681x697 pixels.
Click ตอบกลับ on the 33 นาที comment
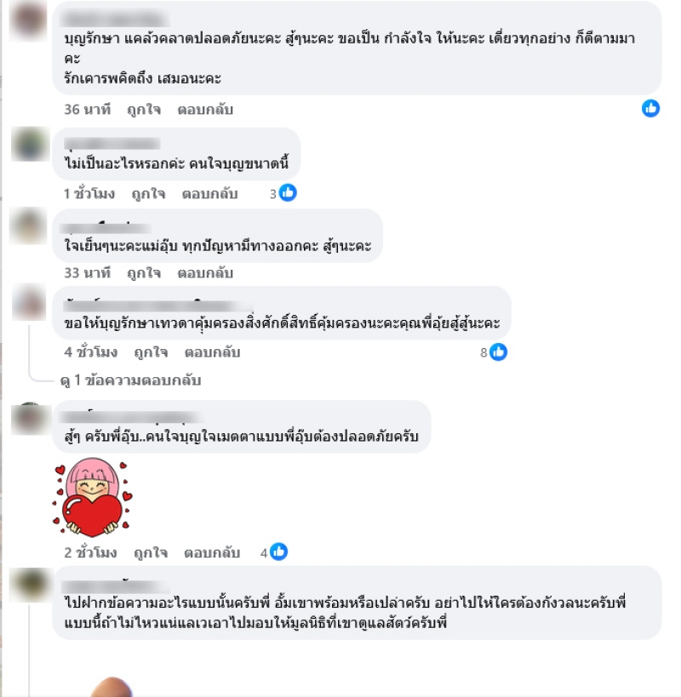coord(205,273)
